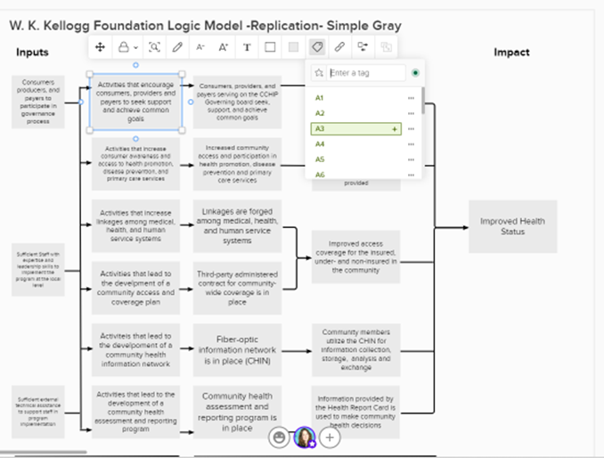Viewport: 604px width, 458px height.
Task: Click the horizontal scrollbar at bottom
Action: pos(43,453)
